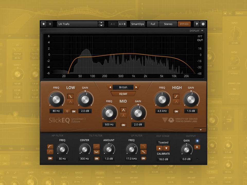Toggle the HP FILTER ON switch
Image resolution: width=247 pixels, height=185 pixels.
pyautogui.click(x=50, y=159)
